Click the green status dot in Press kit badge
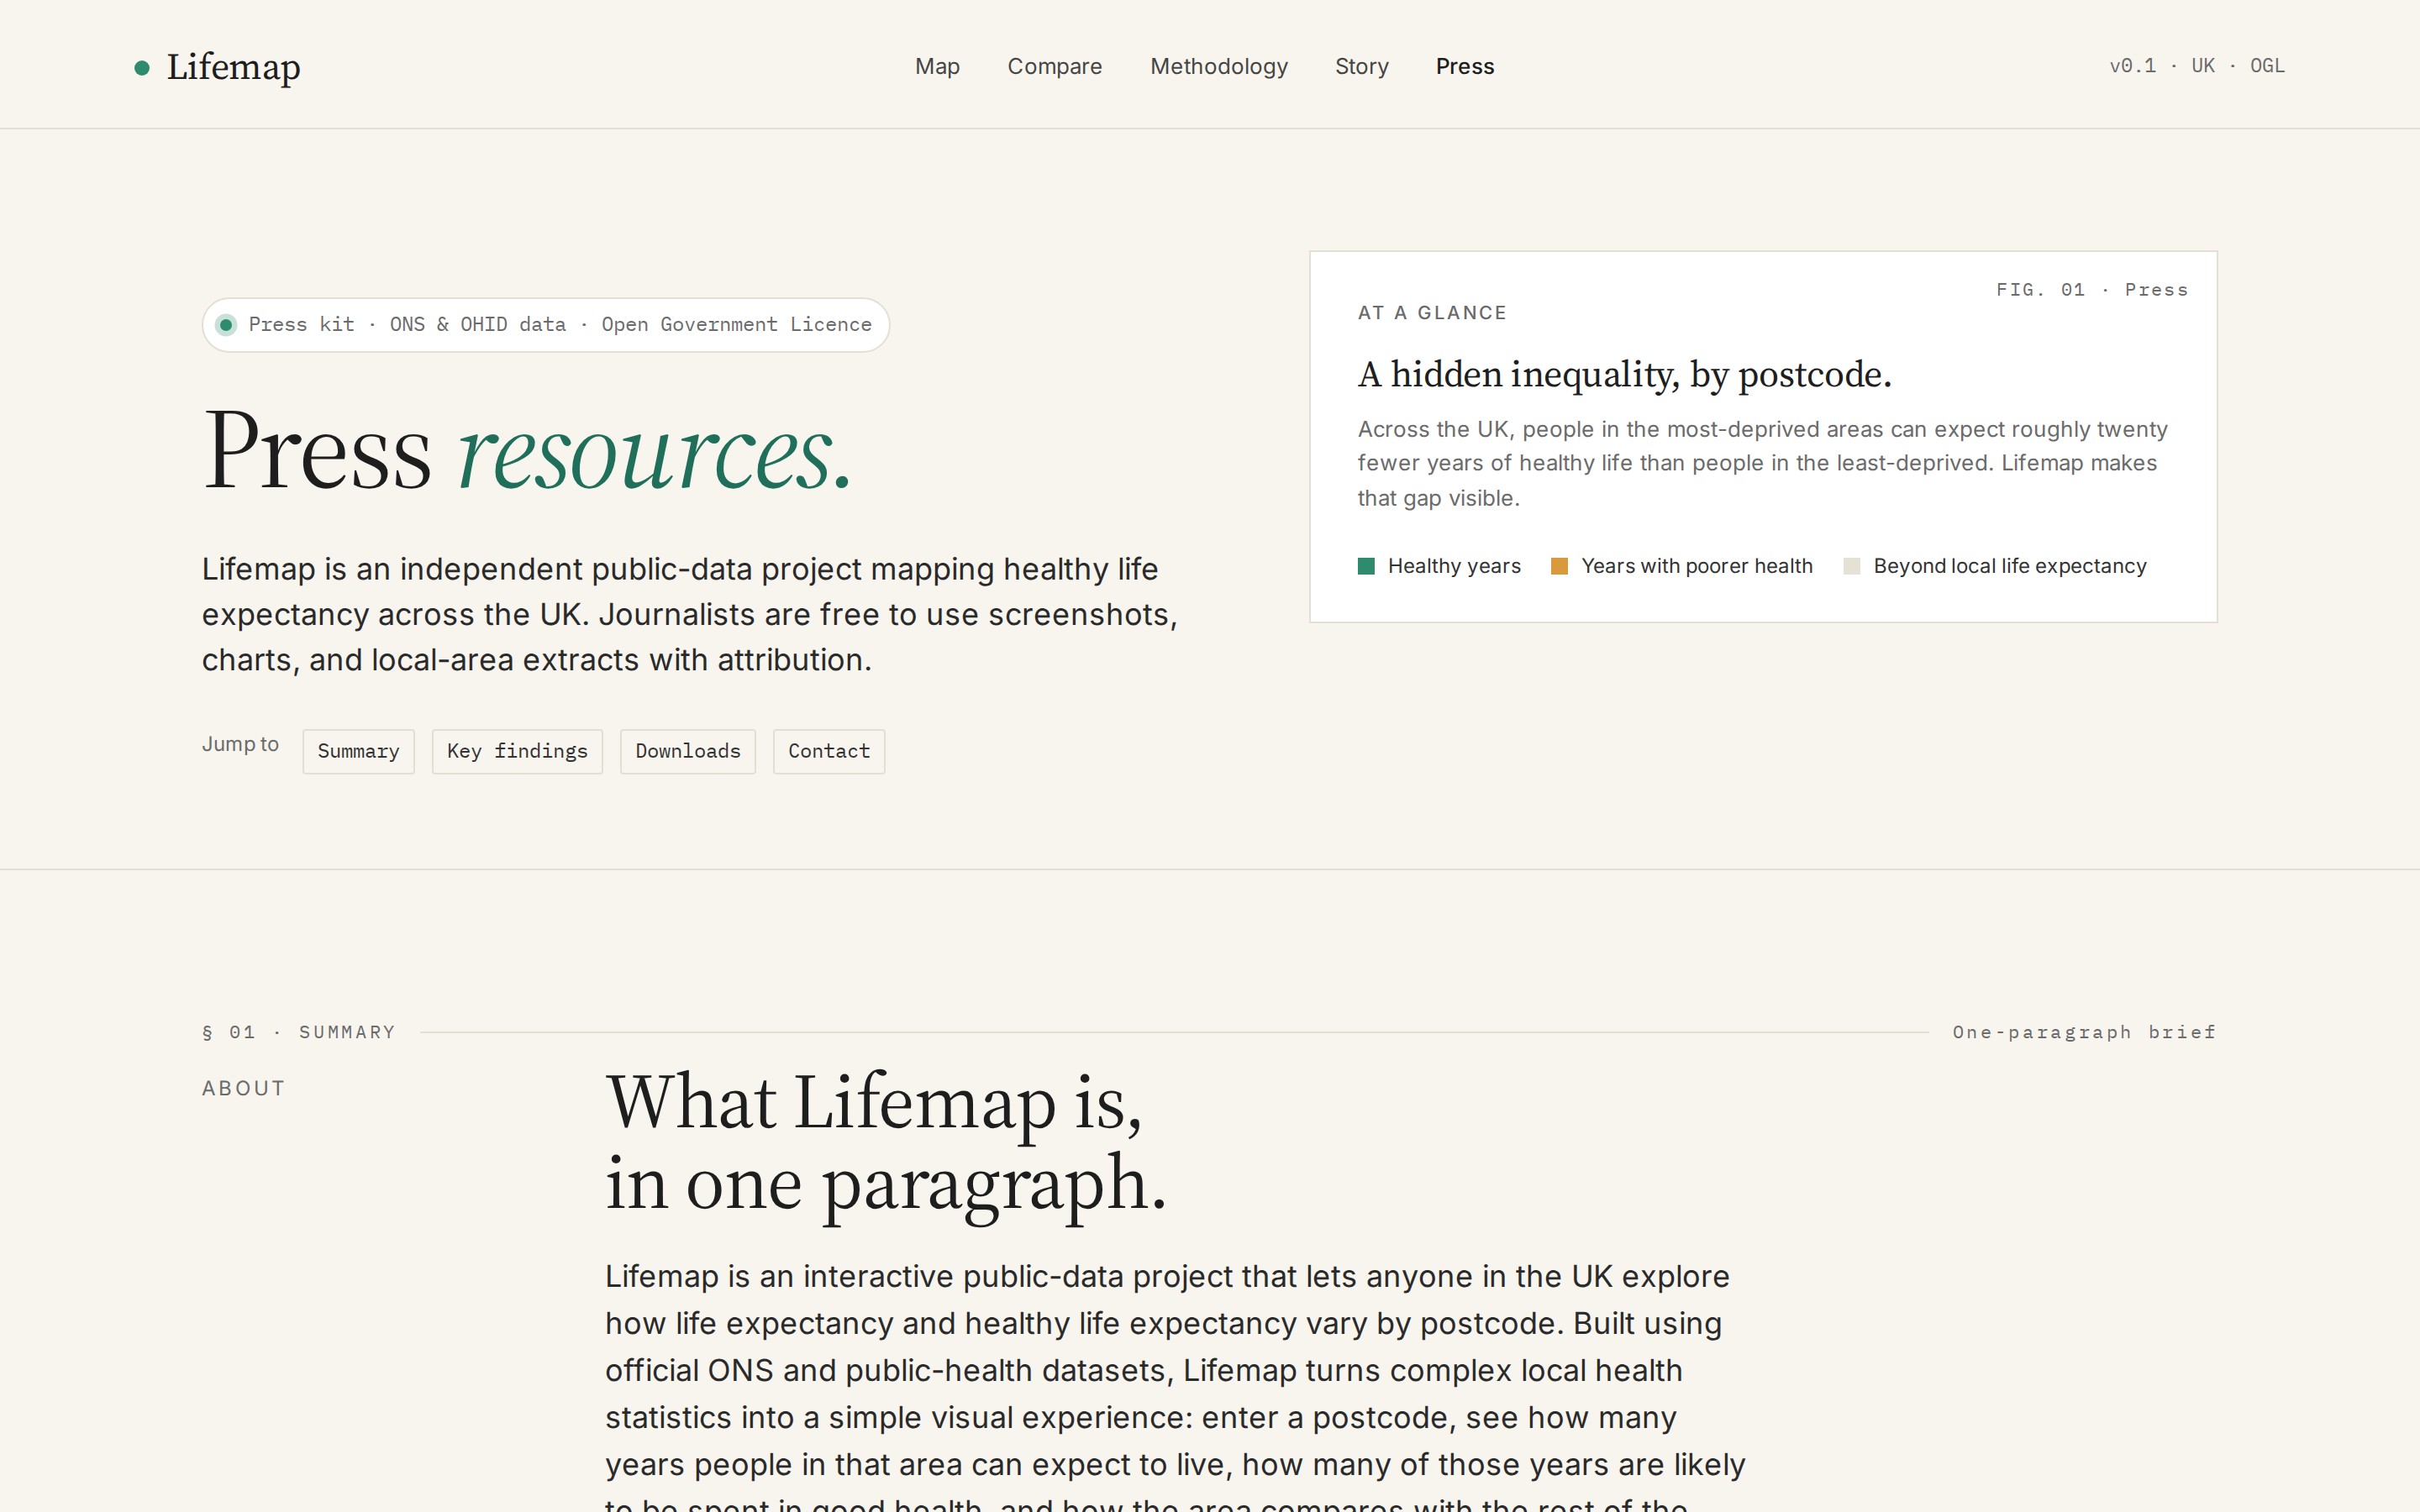2420x1512 pixels. 227,325
